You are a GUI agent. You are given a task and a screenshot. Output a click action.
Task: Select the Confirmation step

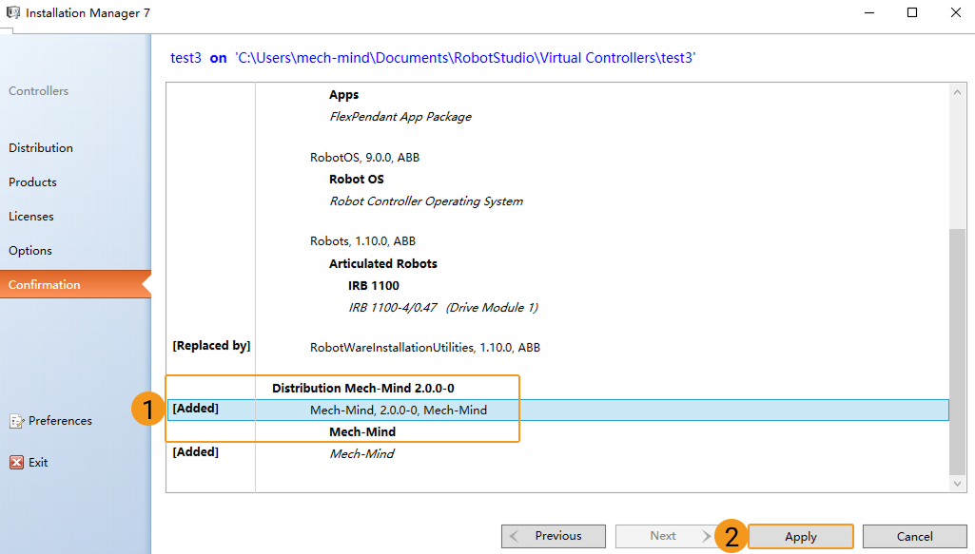(x=45, y=285)
